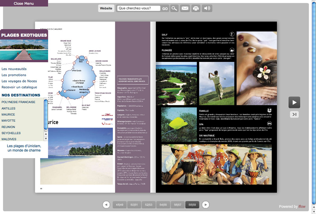The width and height of the screenshot is (316, 214).
Task: Click the spa pictogram icon
Action: click(x=269, y=123)
